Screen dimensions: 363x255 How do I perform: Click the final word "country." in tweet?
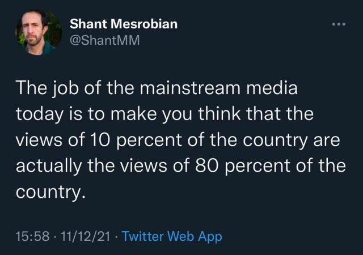pos(51,193)
